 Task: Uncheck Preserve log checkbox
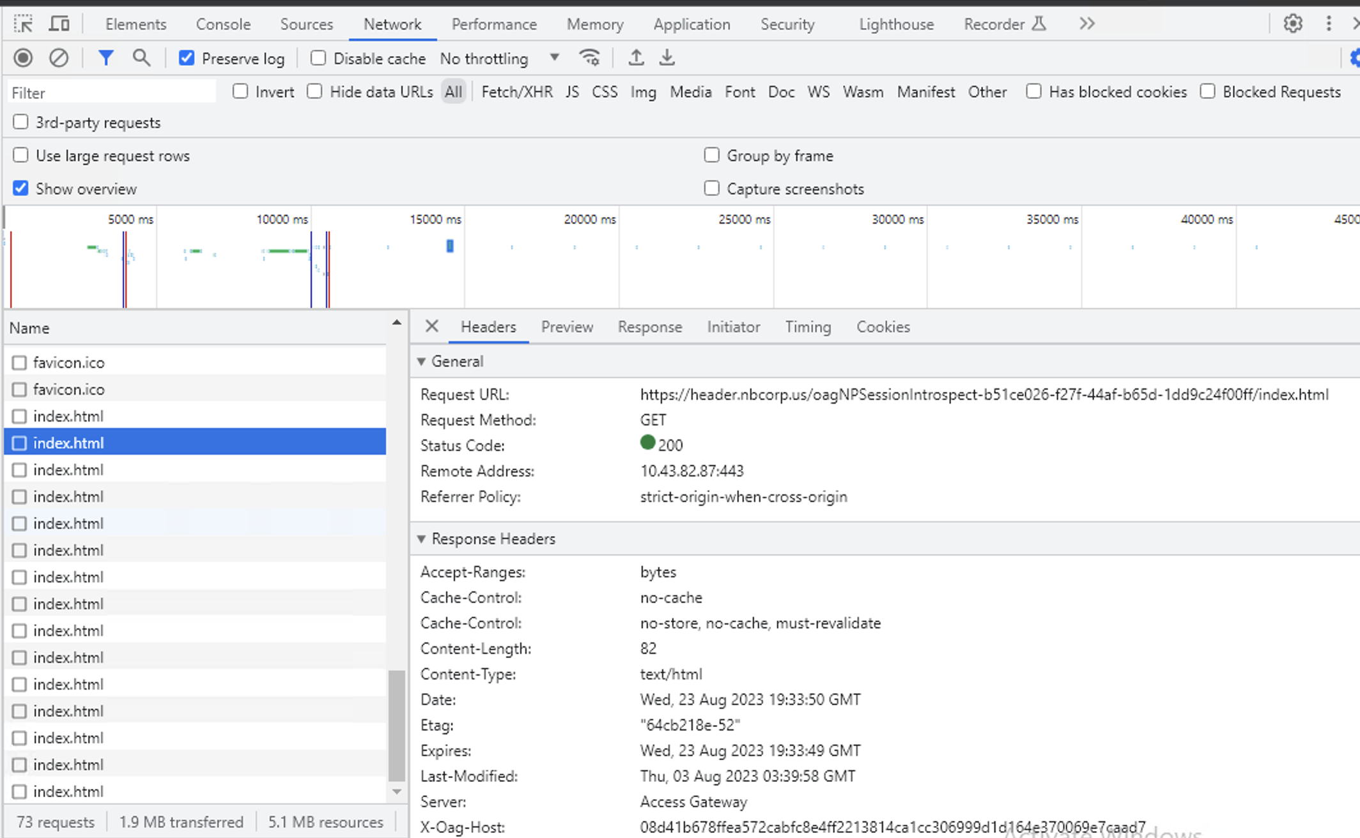pyautogui.click(x=187, y=58)
